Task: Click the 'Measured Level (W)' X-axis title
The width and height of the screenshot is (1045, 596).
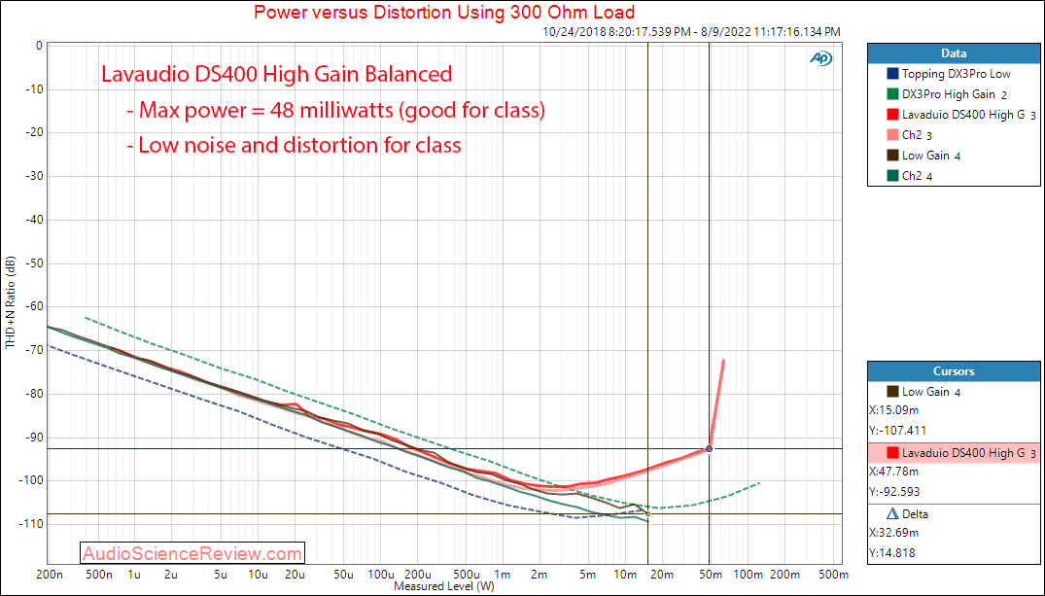Action: tap(444, 586)
